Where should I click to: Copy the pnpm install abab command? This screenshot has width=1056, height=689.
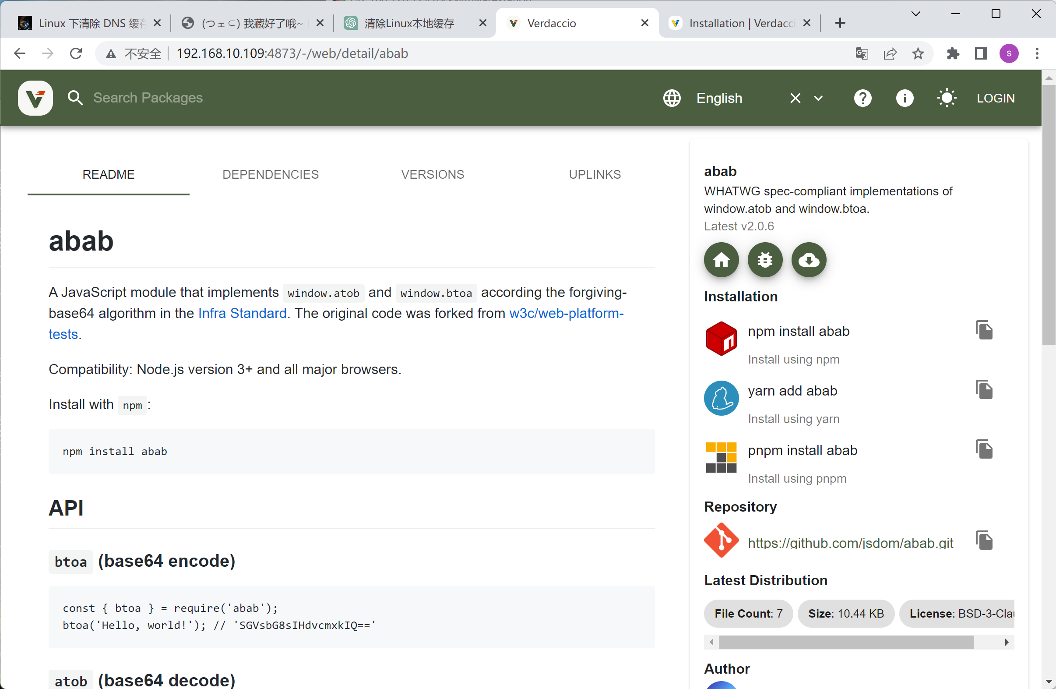point(984,449)
